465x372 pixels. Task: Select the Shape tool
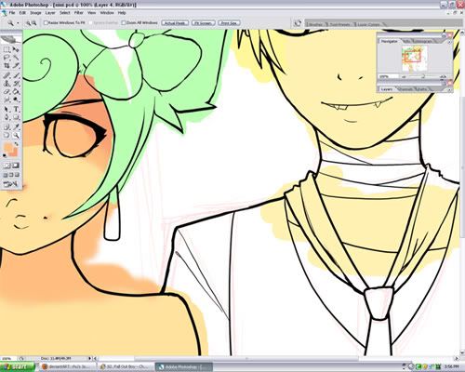(x=16, y=117)
